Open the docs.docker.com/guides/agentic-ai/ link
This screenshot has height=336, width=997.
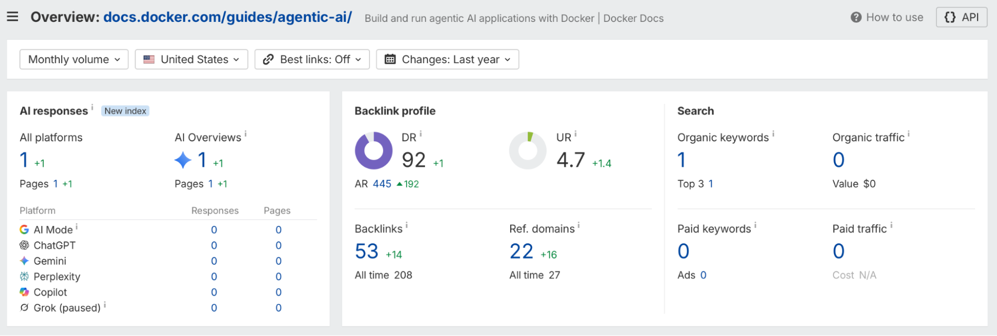(227, 17)
